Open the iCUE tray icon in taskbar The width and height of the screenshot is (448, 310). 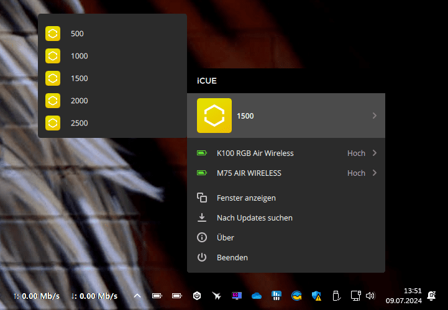coord(197,296)
